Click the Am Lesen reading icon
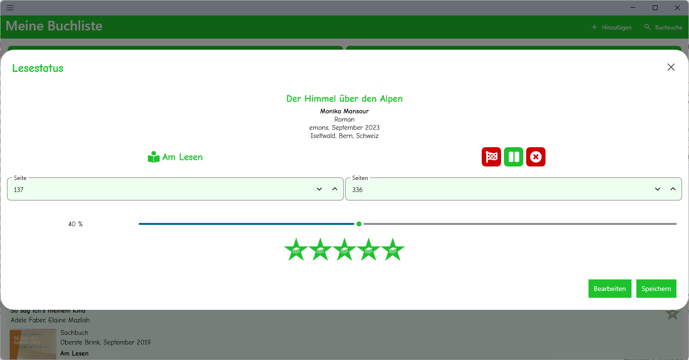Screen dimensions: 689x360 pos(154,157)
